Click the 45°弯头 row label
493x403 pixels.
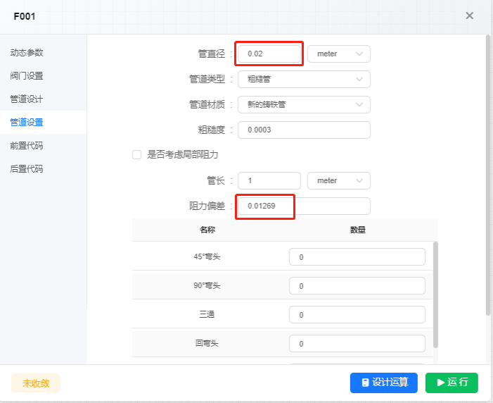pyautogui.click(x=207, y=256)
